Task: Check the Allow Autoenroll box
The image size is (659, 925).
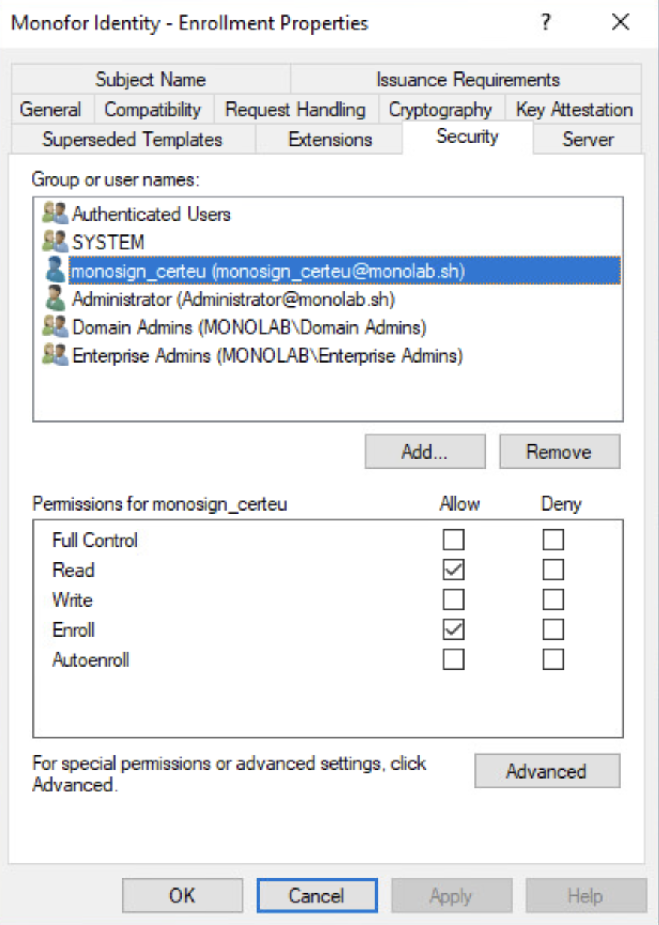Action: coord(454,660)
